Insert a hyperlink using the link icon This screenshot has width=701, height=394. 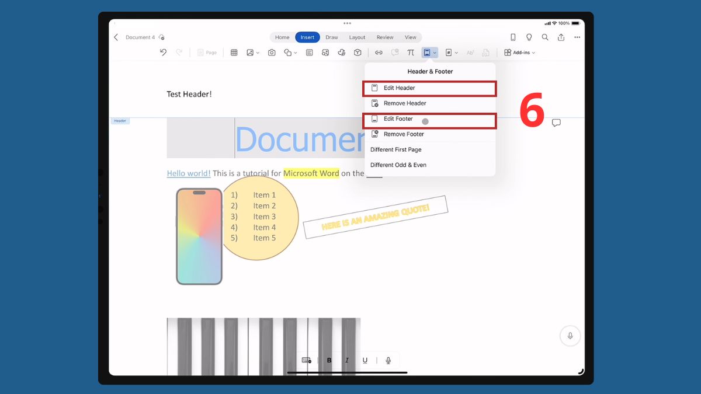(379, 53)
